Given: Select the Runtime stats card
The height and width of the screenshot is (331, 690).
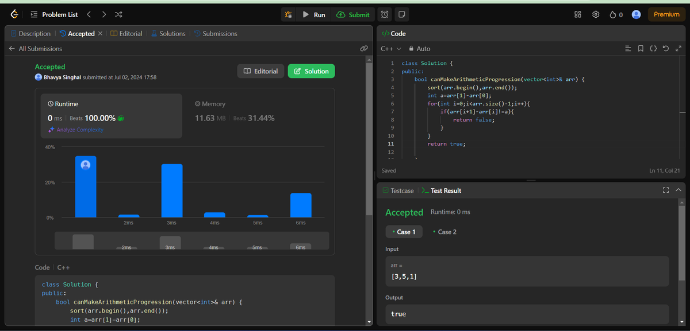Looking at the screenshot, I should (112, 116).
